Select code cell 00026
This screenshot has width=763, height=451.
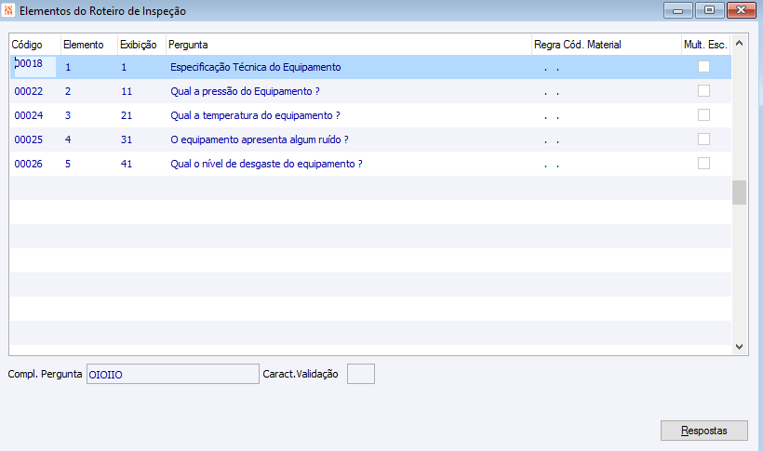pos(29,164)
